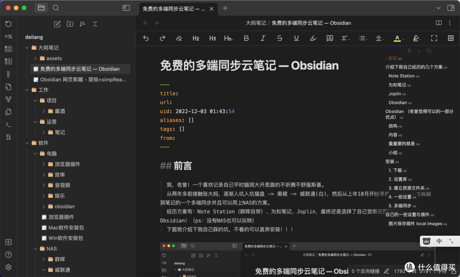The image size is (460, 277).
Task: Apply H3 heading format
Action: coord(213,38)
